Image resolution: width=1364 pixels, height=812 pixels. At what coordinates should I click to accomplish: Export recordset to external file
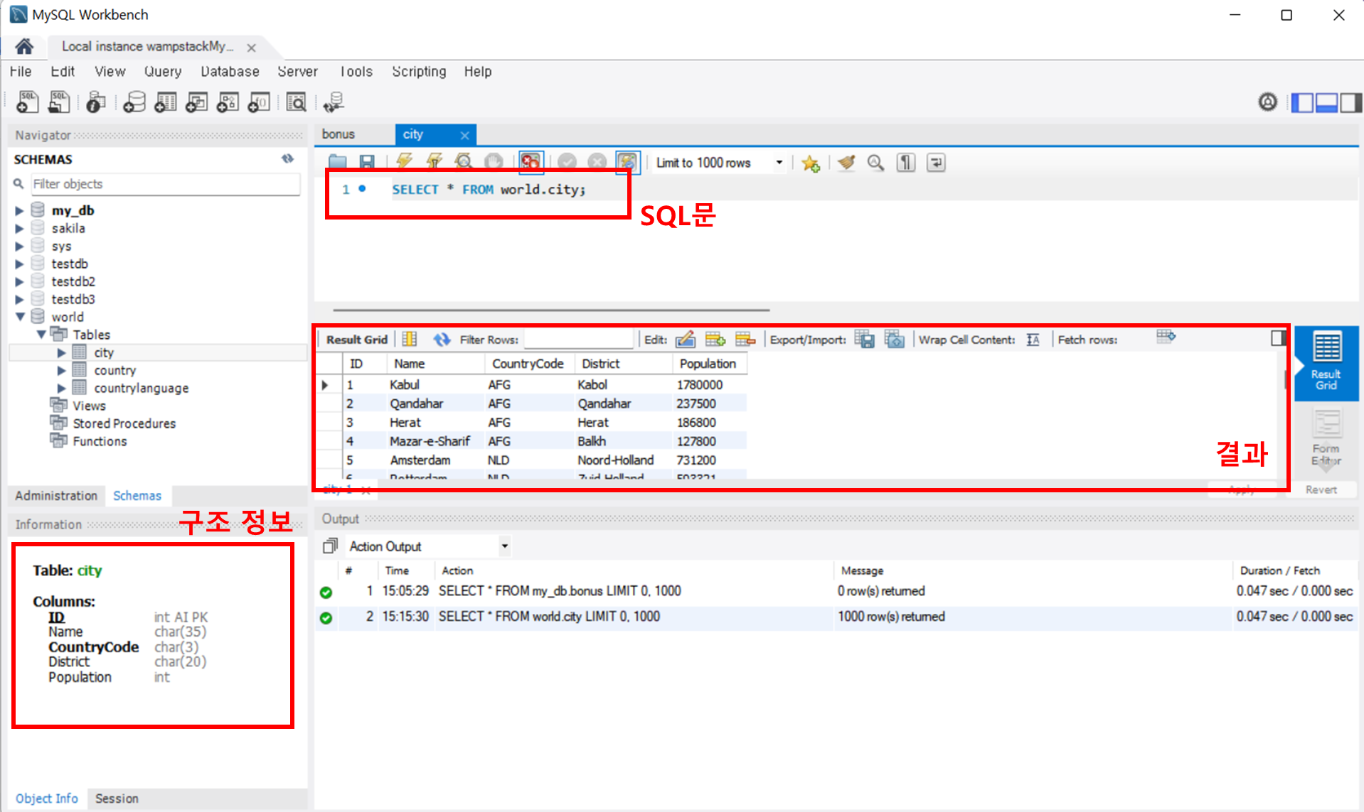[865, 339]
